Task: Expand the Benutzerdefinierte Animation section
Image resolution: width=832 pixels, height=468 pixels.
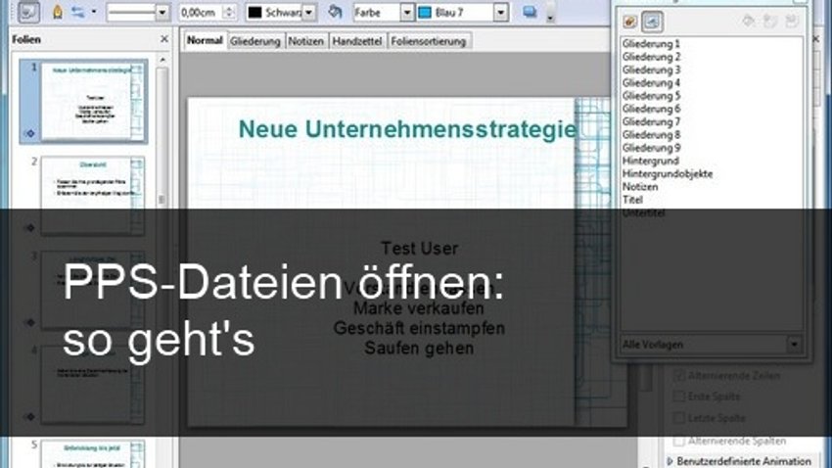Action: (670, 461)
